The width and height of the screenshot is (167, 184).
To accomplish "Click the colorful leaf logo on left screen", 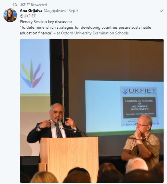I will pyautogui.click(x=32, y=74).
